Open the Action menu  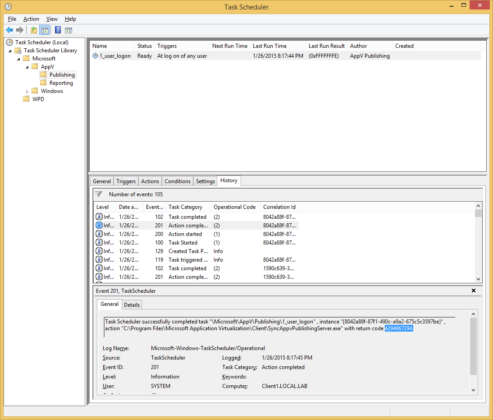[x=31, y=19]
